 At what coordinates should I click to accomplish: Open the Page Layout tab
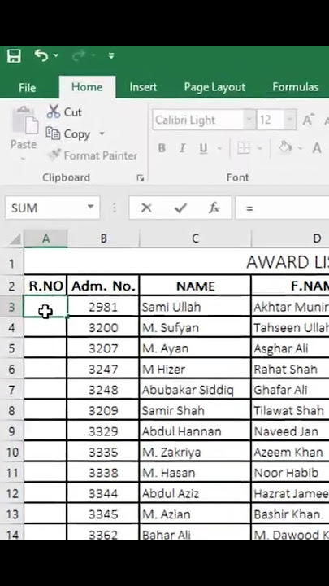(214, 87)
